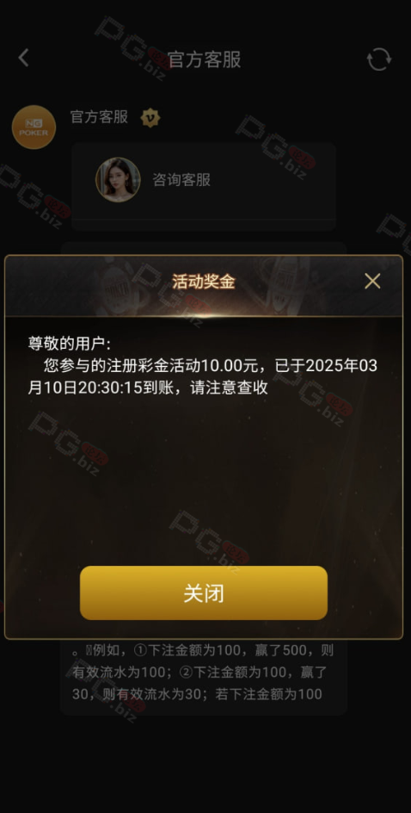Image resolution: width=411 pixels, height=813 pixels.
Task: Go back using the left arrow icon
Action: coord(23,58)
